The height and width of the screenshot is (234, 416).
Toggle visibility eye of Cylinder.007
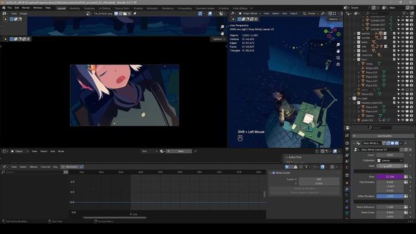point(403,25)
